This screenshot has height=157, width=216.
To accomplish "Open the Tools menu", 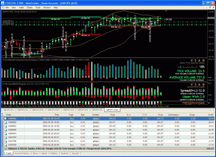I will (x=38, y=8).
